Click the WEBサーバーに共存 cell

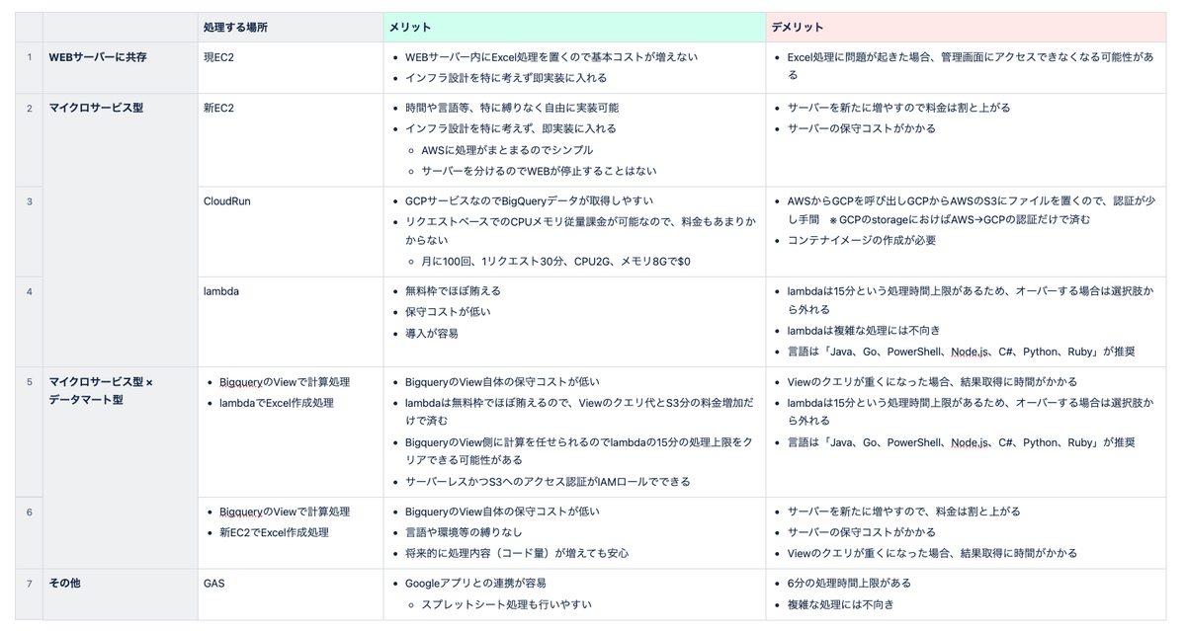coord(98,57)
